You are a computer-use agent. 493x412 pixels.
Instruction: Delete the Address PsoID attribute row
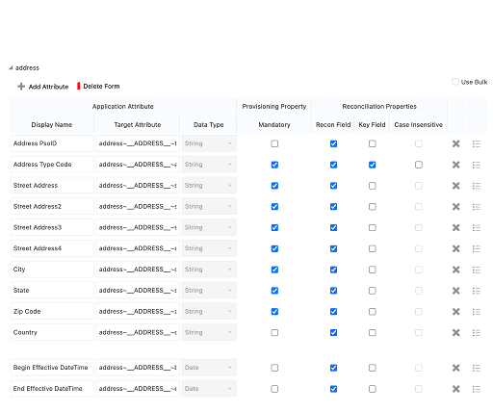[455, 143]
